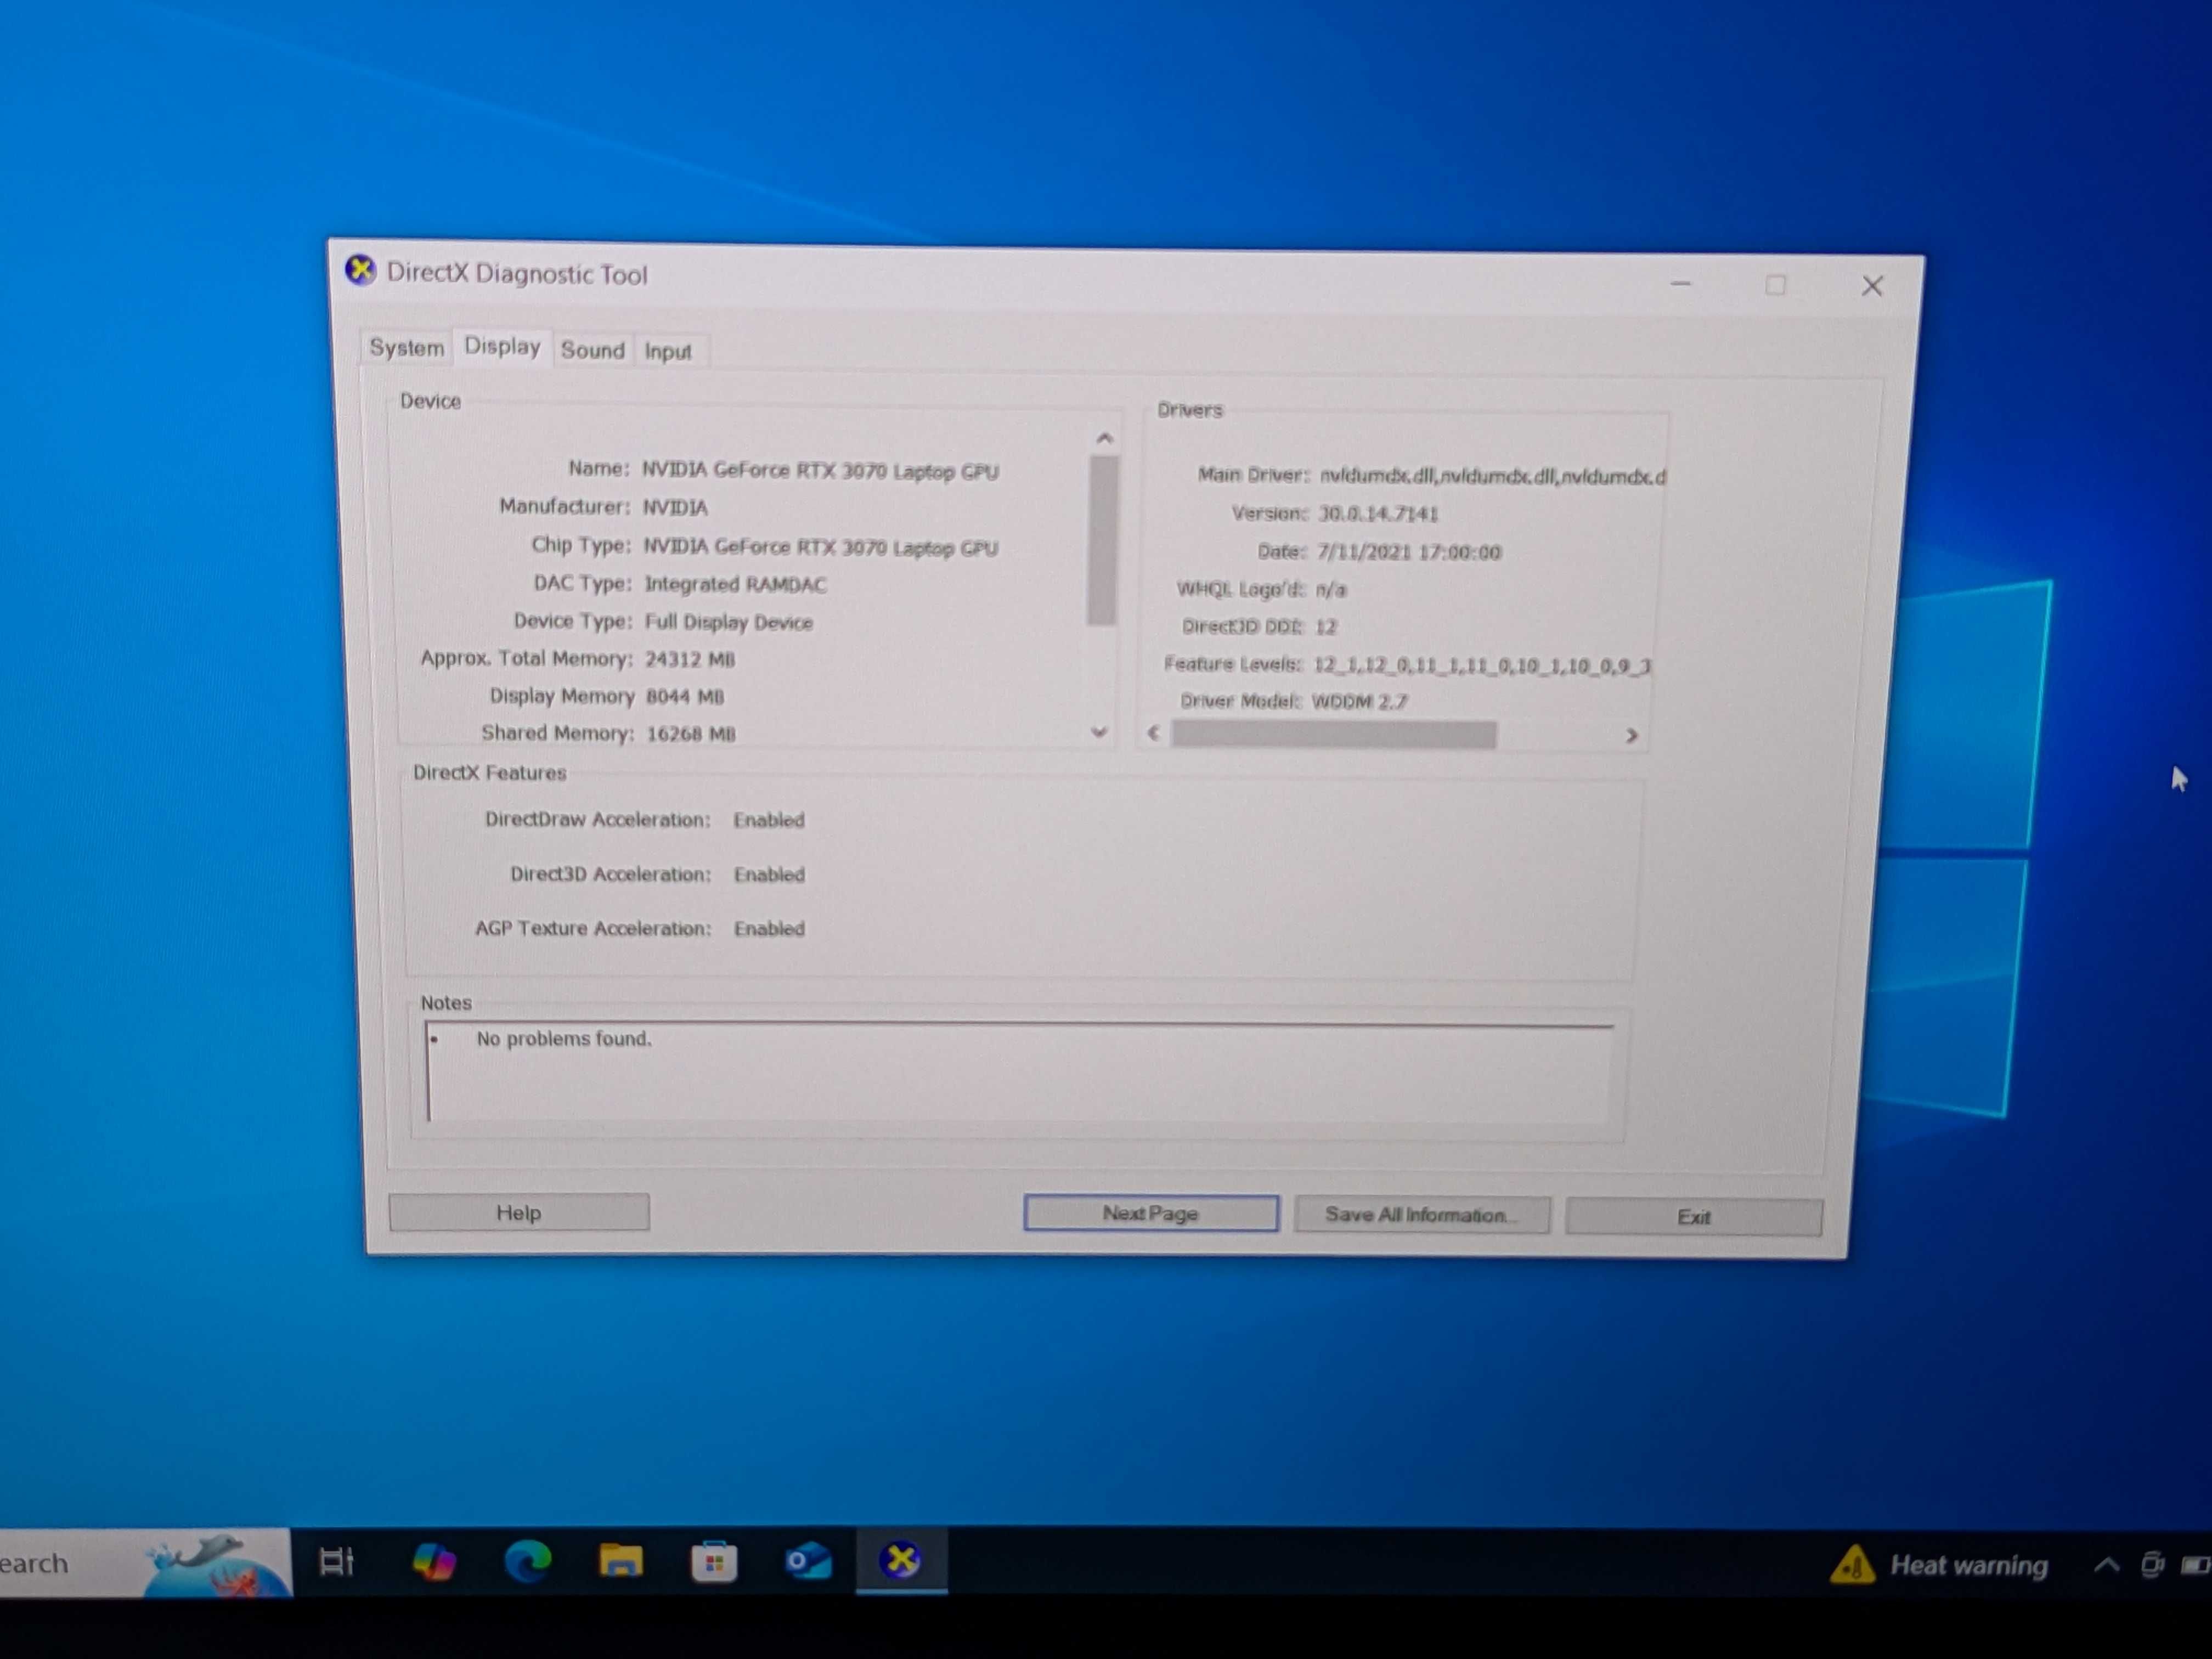Open Microsoft Edge from the taskbar
The height and width of the screenshot is (1659, 2212).
coord(528,1561)
